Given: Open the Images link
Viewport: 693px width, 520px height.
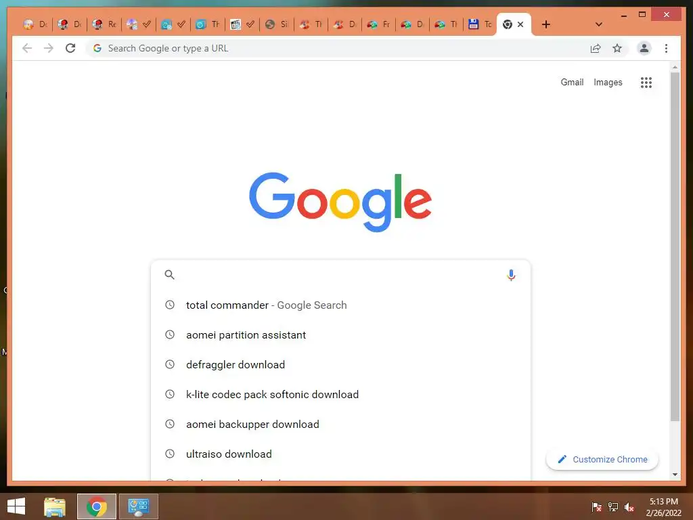Looking at the screenshot, I should point(608,82).
